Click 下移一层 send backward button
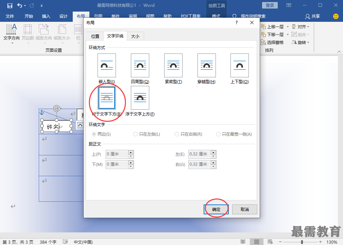The height and width of the screenshot is (245, 343). point(272,35)
